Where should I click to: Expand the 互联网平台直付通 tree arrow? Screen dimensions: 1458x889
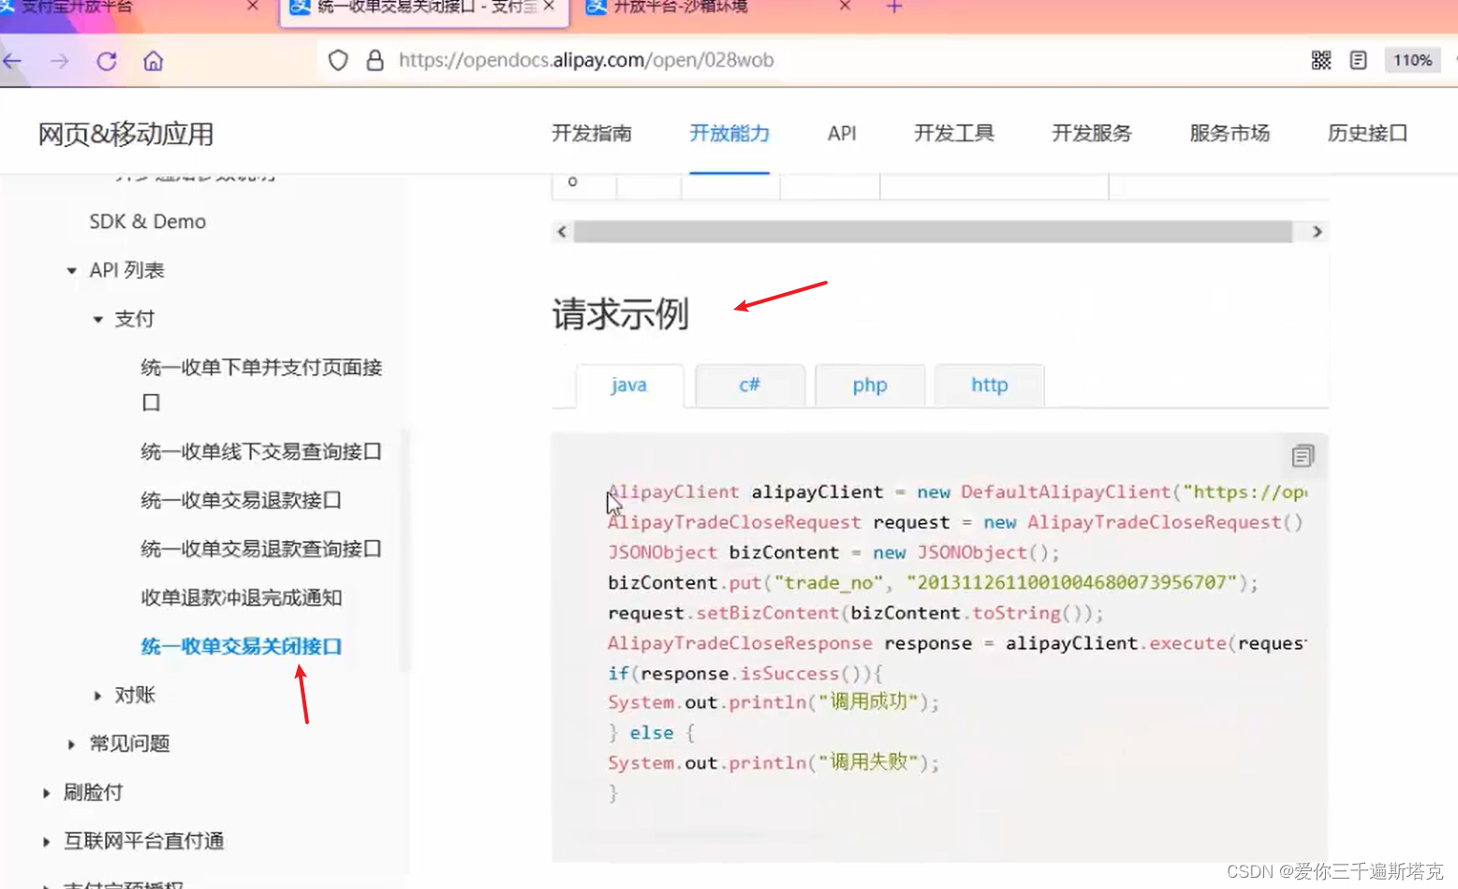46,841
